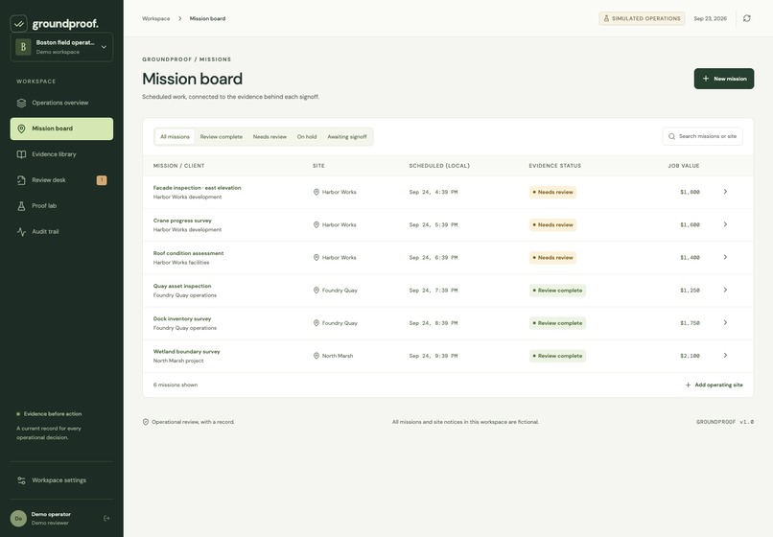Switch to the On hold tab

pyautogui.click(x=307, y=136)
